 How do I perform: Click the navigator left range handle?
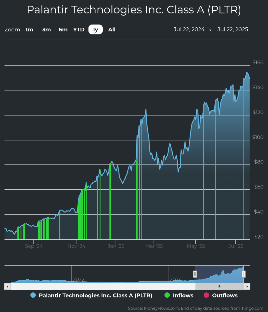pyautogui.click(x=195, y=274)
